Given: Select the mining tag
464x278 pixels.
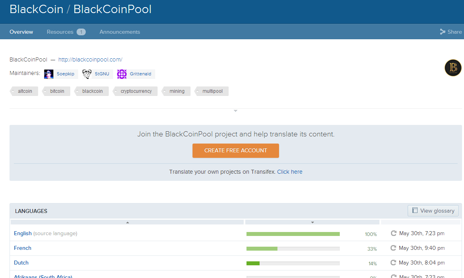Looking at the screenshot, I should coord(176,91).
